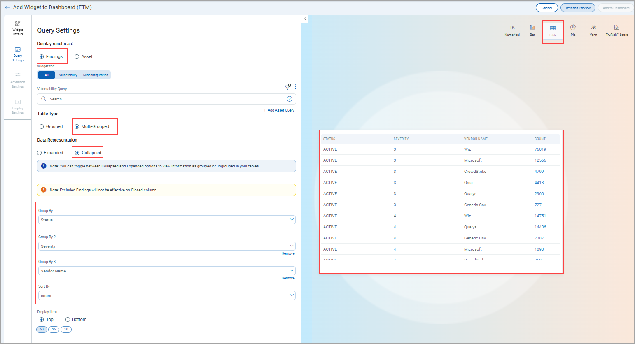The width and height of the screenshot is (635, 344).
Task: Remove the Severity Group By 2 field
Action: (x=288, y=253)
